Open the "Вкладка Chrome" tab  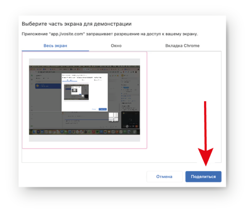click(182, 46)
